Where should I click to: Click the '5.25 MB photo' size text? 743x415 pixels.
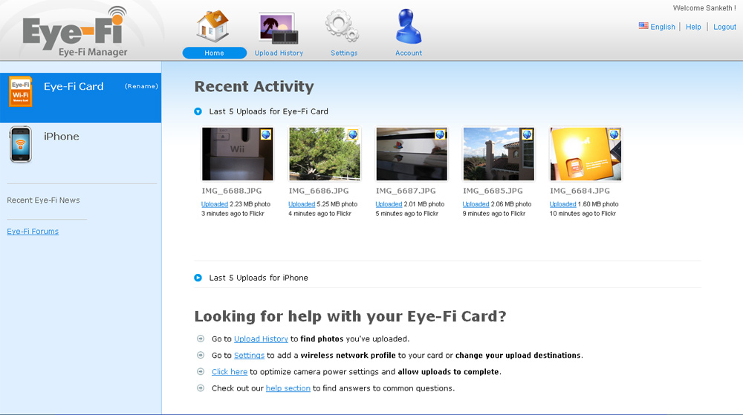click(x=337, y=204)
